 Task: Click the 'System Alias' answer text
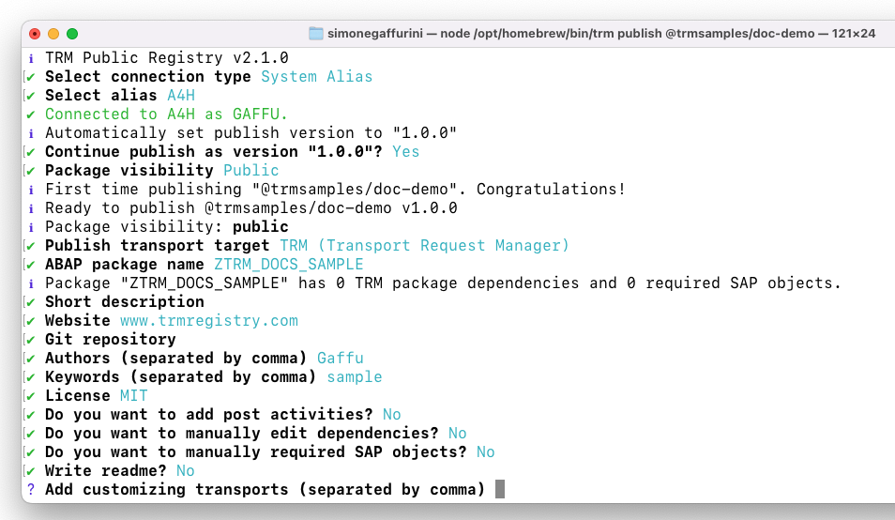point(317,76)
